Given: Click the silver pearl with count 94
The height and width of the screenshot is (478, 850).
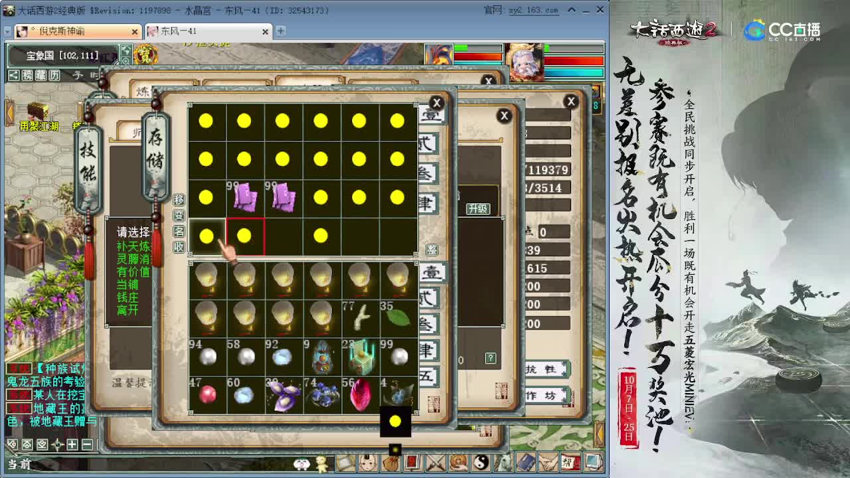Looking at the screenshot, I should 207,357.
